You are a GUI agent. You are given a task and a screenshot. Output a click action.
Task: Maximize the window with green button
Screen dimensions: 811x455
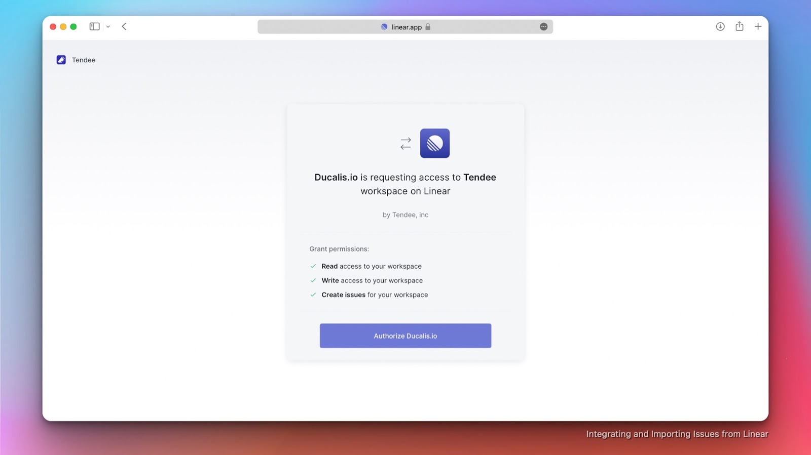point(73,27)
